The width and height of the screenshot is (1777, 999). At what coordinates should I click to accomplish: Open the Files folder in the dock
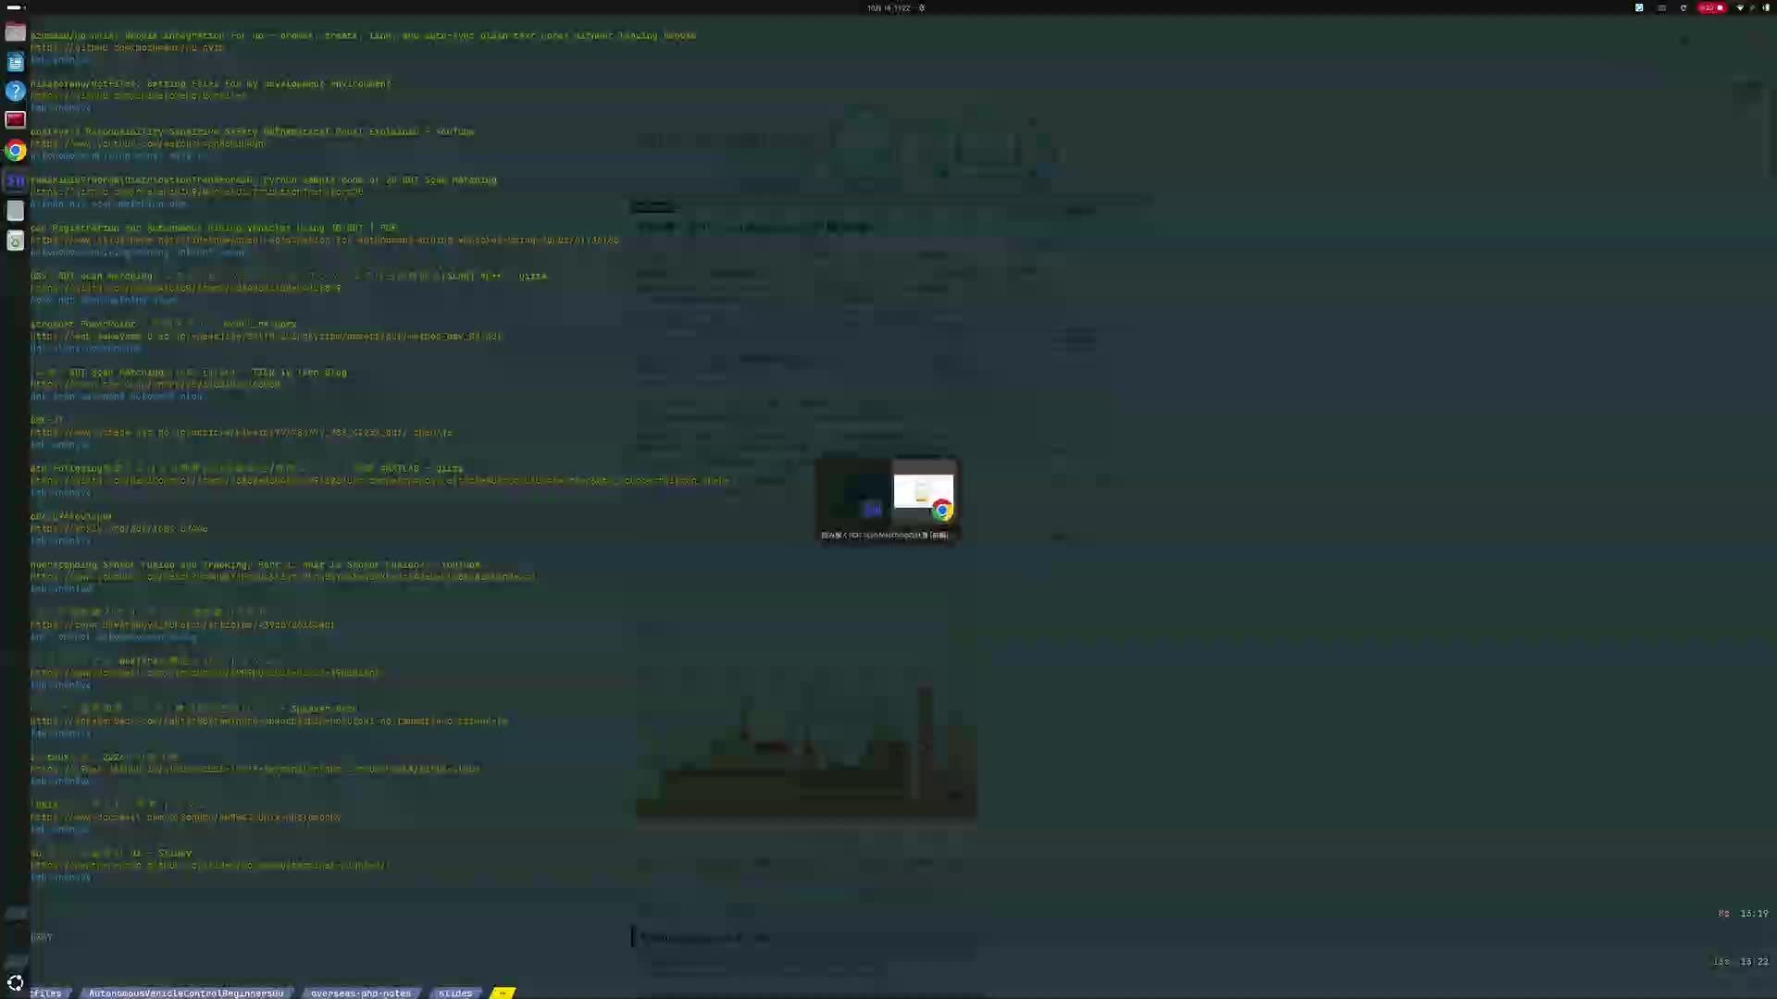15,32
